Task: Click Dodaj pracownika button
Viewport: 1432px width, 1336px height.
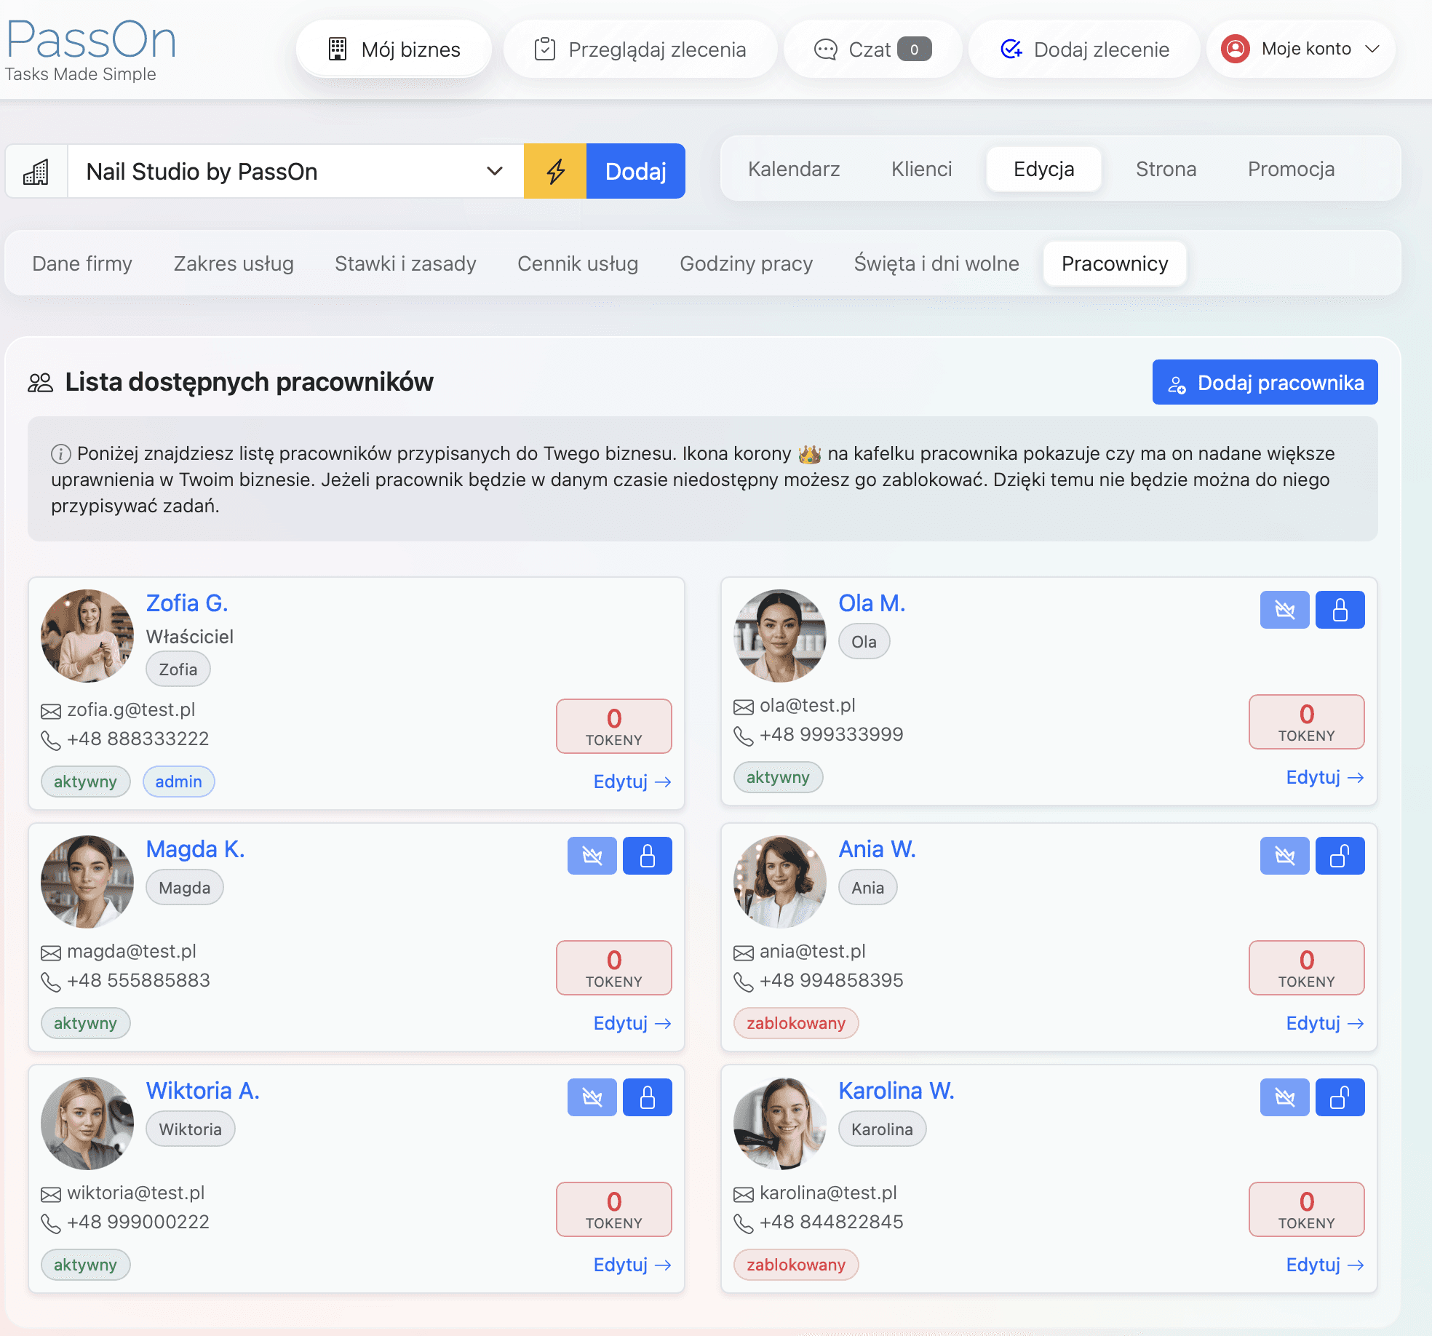Action: tap(1265, 383)
